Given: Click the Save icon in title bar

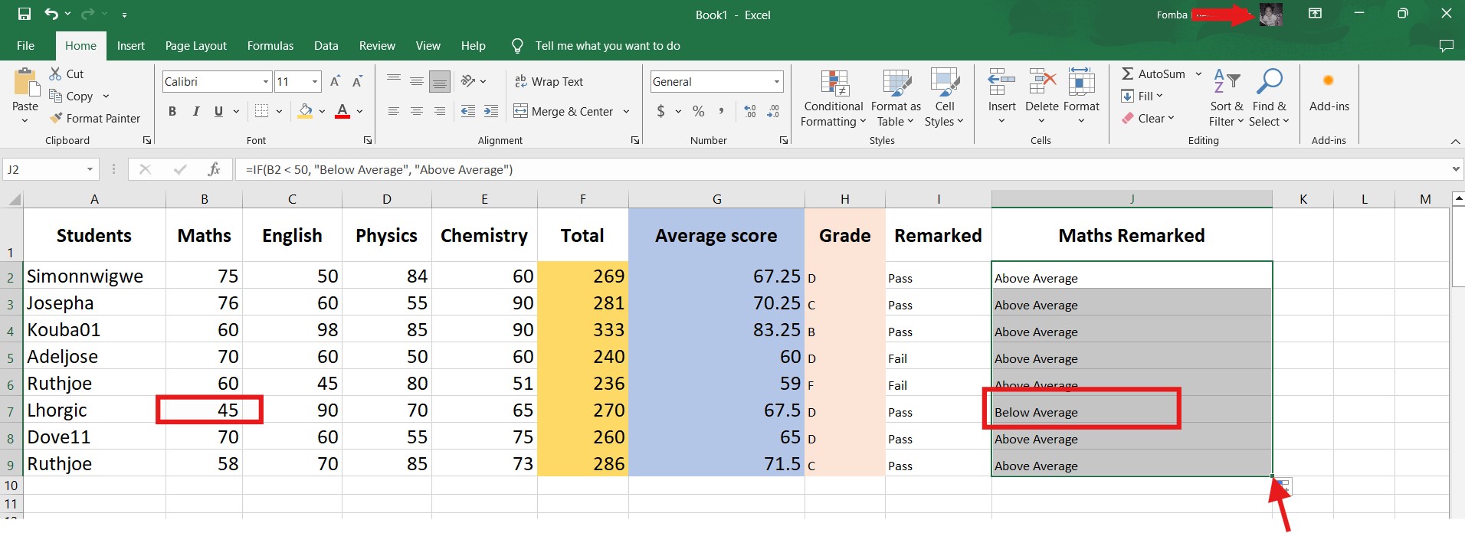Looking at the screenshot, I should (25, 15).
